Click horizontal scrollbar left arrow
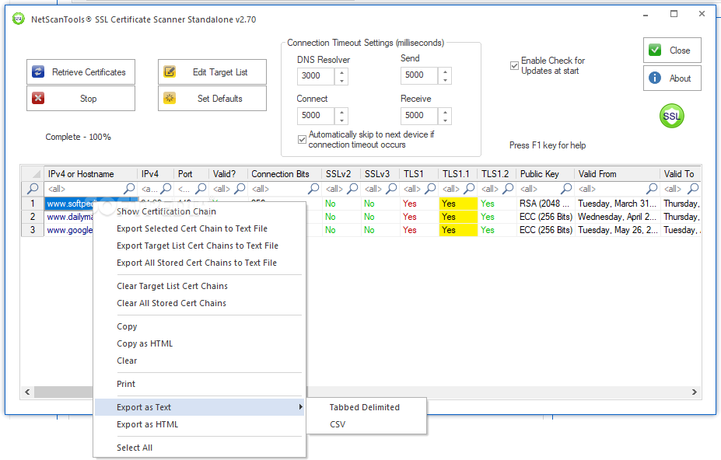This screenshot has height=460, width=721. (27, 392)
